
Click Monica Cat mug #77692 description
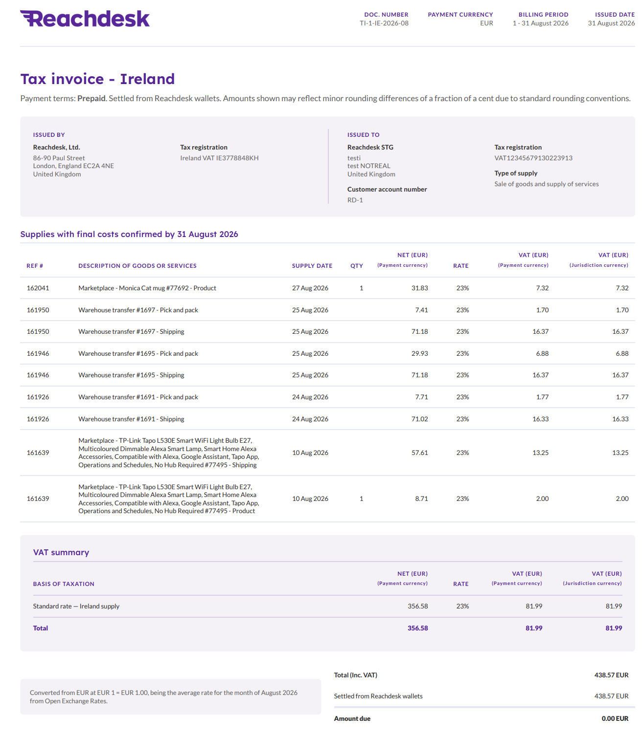147,288
